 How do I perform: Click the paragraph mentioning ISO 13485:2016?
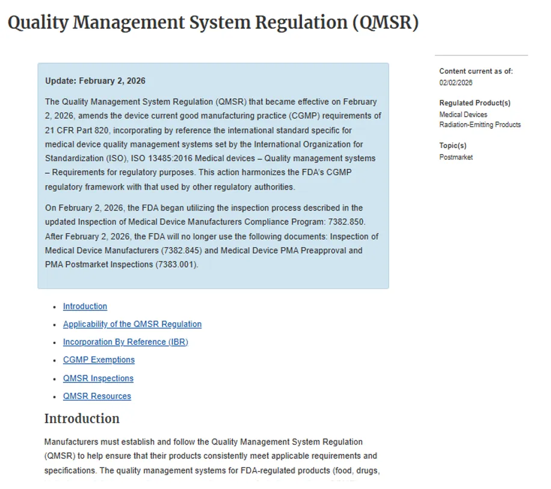pos(213,144)
